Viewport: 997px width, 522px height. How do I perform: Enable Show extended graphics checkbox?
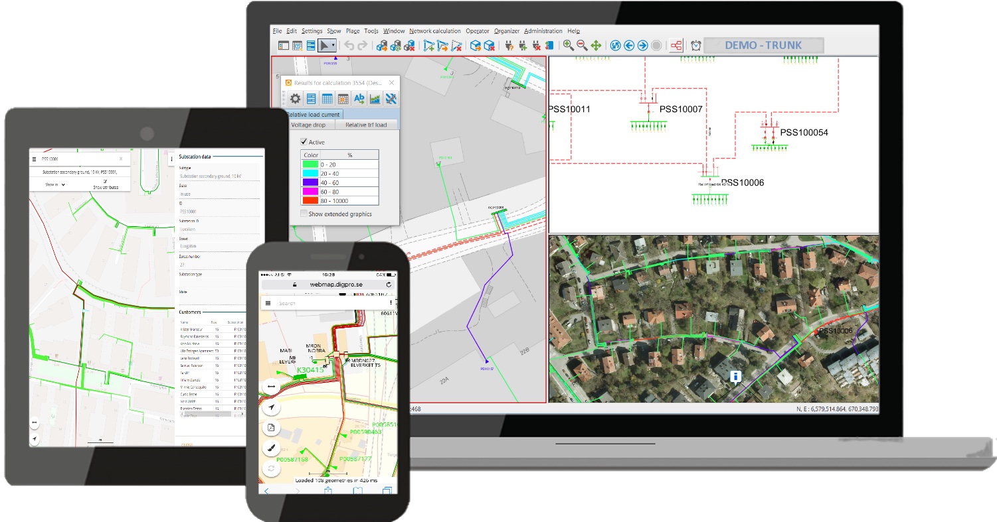tap(304, 214)
